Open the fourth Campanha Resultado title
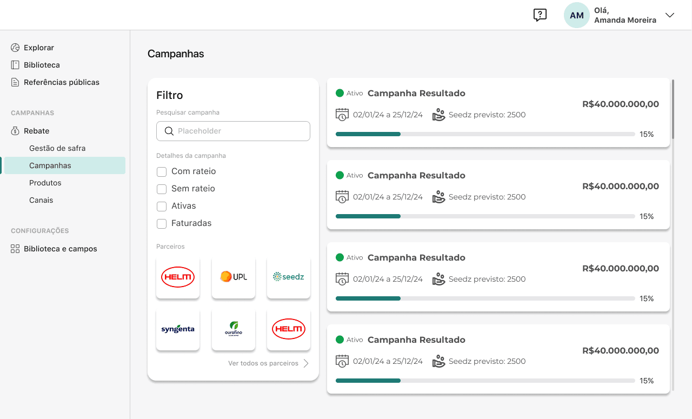Image resolution: width=692 pixels, height=419 pixels. (x=416, y=340)
